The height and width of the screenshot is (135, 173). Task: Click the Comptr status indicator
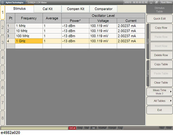click(x=112, y=128)
